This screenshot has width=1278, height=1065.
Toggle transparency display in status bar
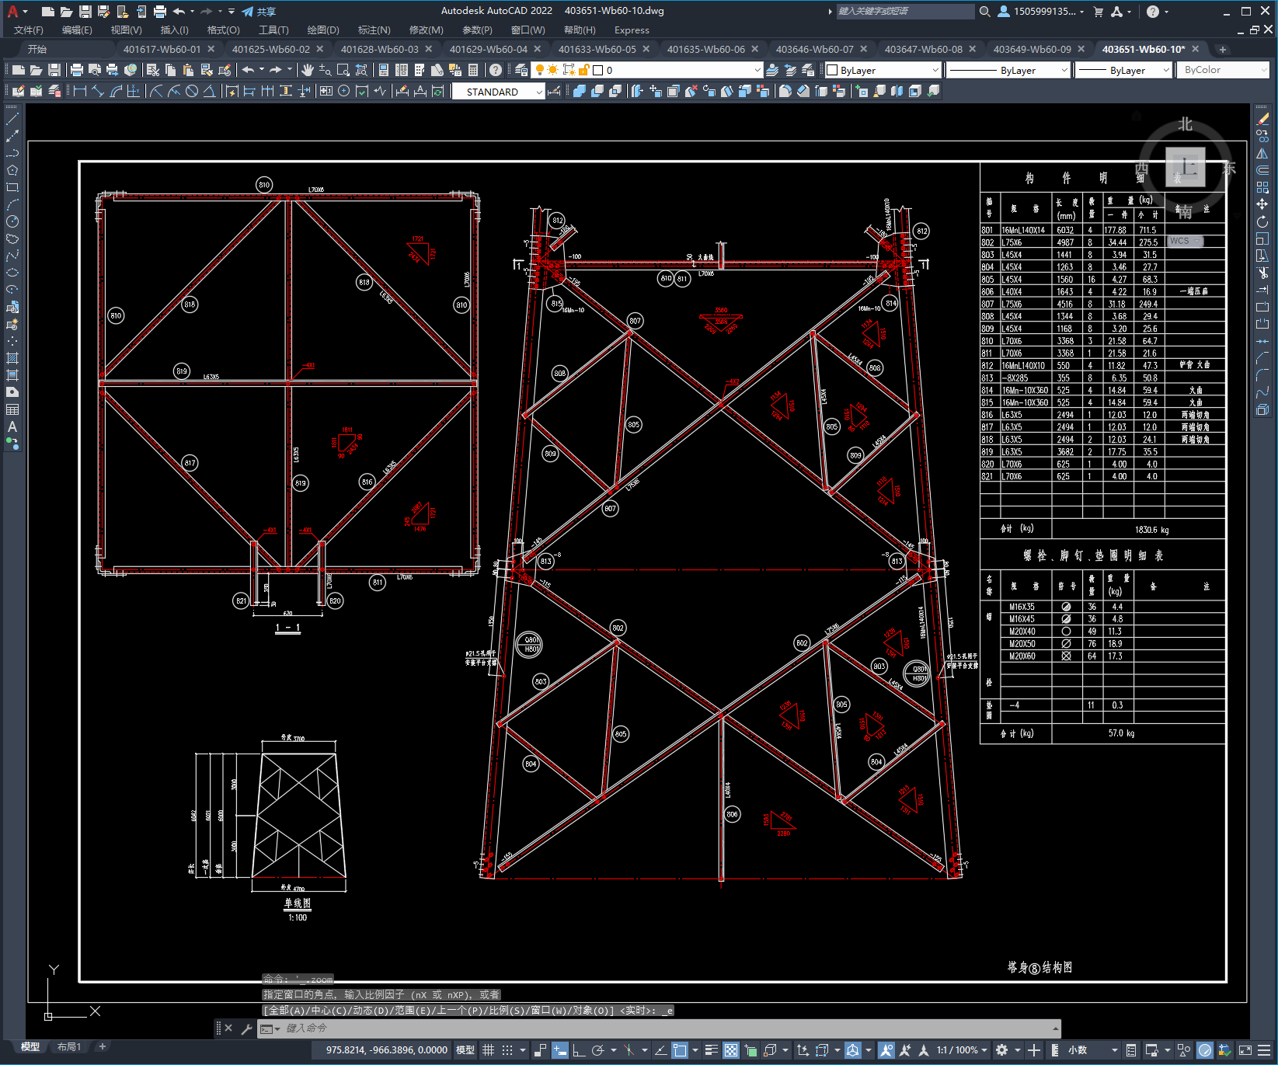(x=731, y=1050)
